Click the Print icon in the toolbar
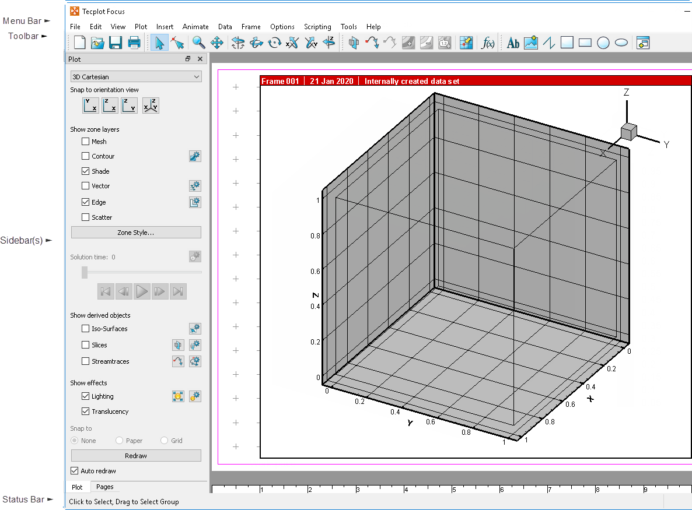692x510 pixels. (134, 43)
